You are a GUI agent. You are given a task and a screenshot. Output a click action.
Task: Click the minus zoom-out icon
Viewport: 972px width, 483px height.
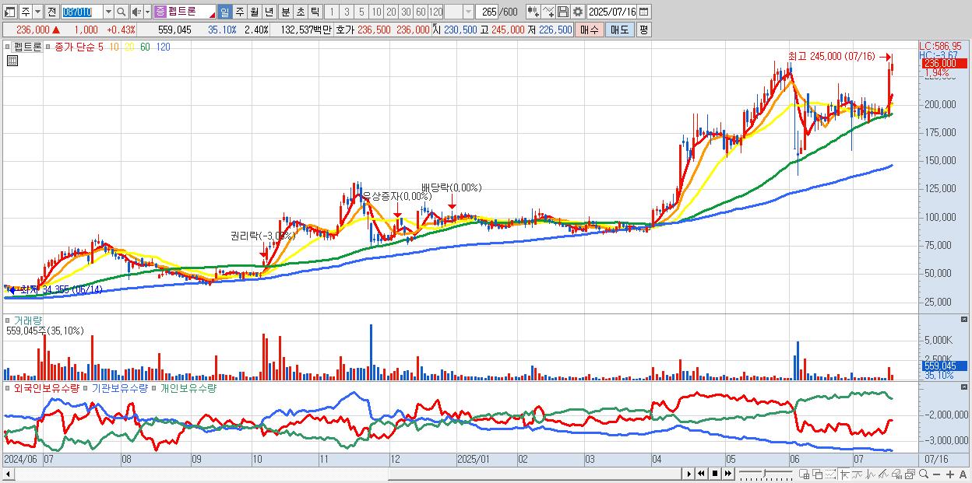[x=936, y=474]
